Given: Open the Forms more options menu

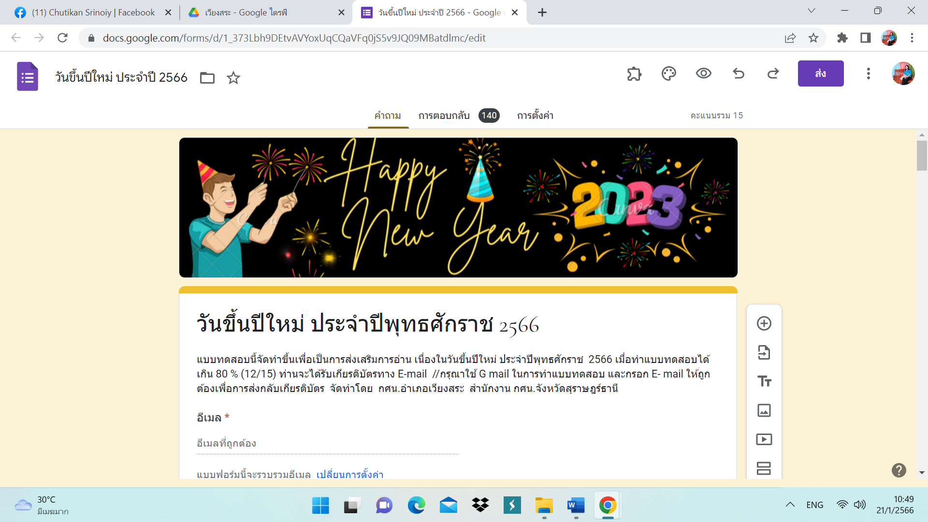Looking at the screenshot, I should pyautogui.click(x=869, y=73).
